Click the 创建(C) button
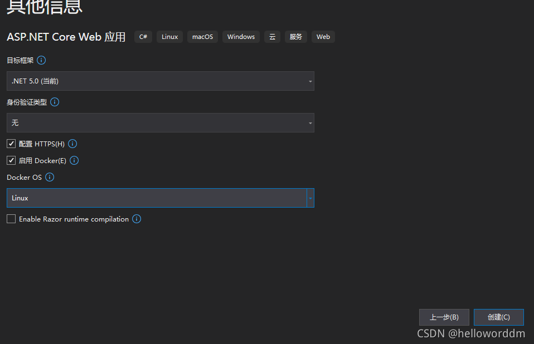534x344 pixels. 498,317
